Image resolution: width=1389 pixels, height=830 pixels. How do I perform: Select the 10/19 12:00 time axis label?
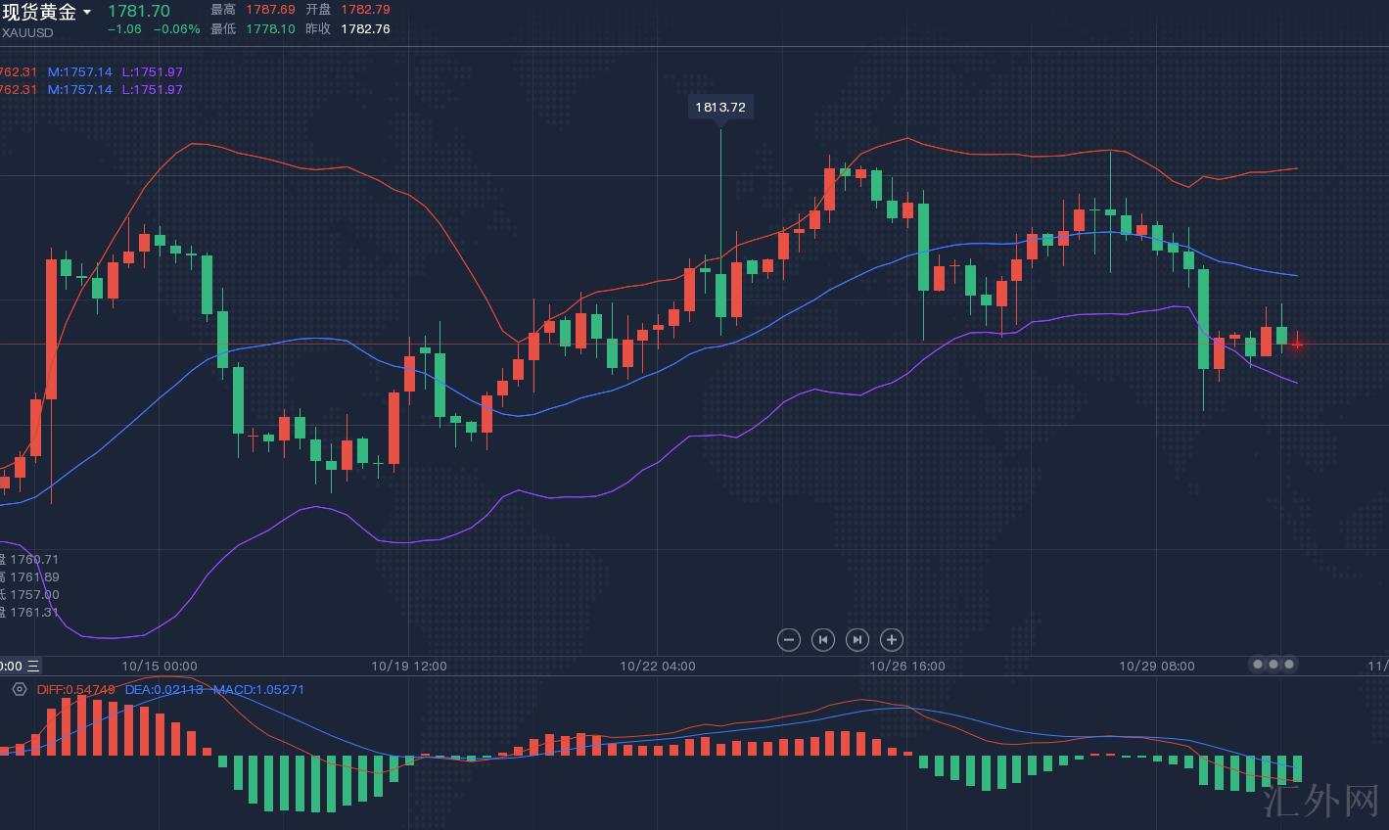(x=408, y=666)
